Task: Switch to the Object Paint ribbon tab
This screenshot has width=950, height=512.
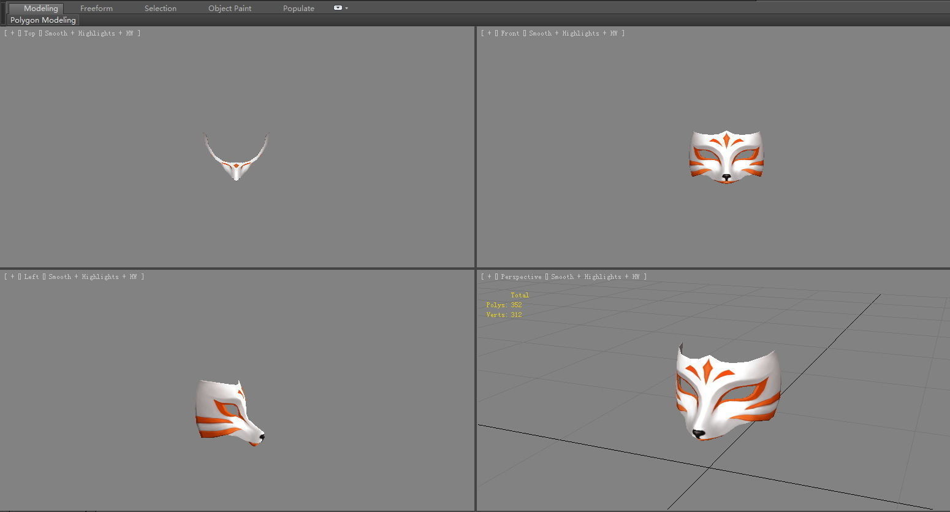Action: [229, 8]
